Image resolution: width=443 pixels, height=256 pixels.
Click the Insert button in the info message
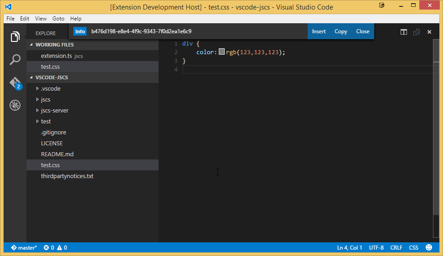point(319,31)
